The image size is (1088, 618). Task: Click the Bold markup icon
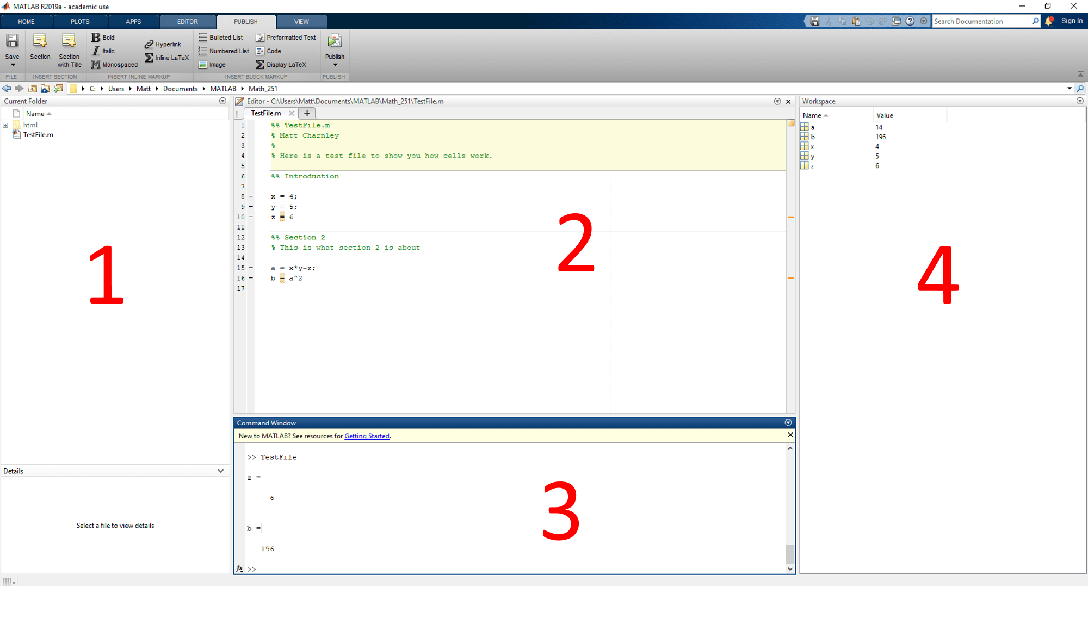96,38
